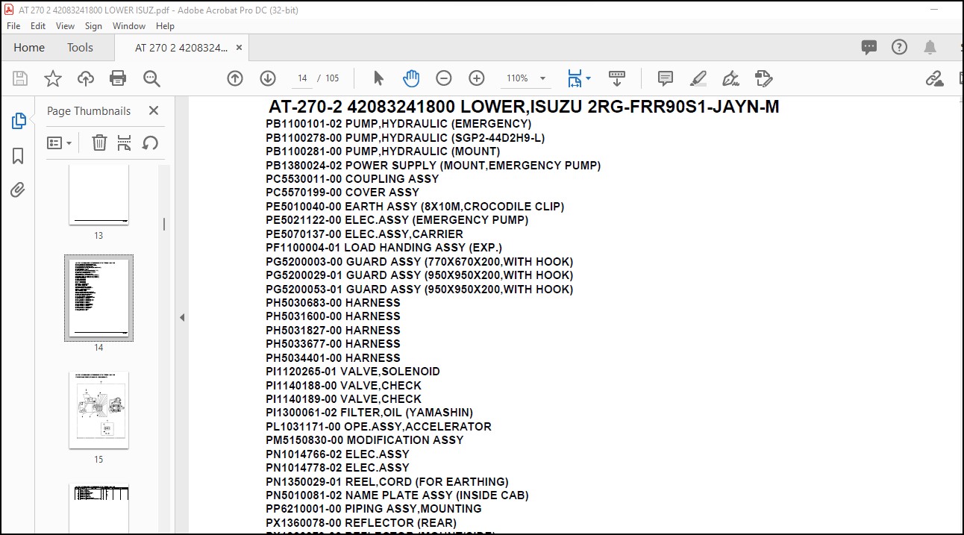
Task: Click line PB1100101-02 PUMP,HYDRAULIC (EMERGENCY)
Action: point(398,124)
